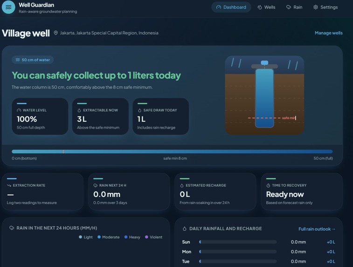Click the Village well heading
Image resolution: width=353 pixels, height=267 pixels.
pyautogui.click(x=26, y=33)
